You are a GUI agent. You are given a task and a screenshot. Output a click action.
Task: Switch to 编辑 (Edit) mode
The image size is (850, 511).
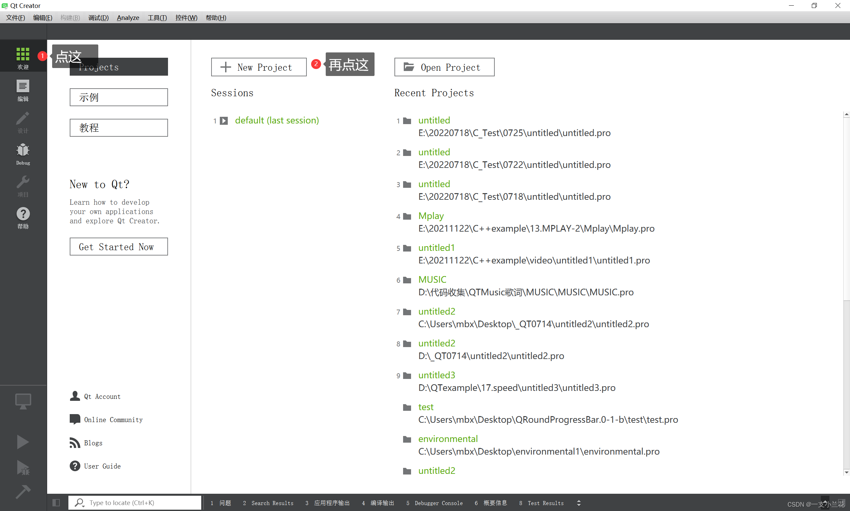tap(23, 90)
